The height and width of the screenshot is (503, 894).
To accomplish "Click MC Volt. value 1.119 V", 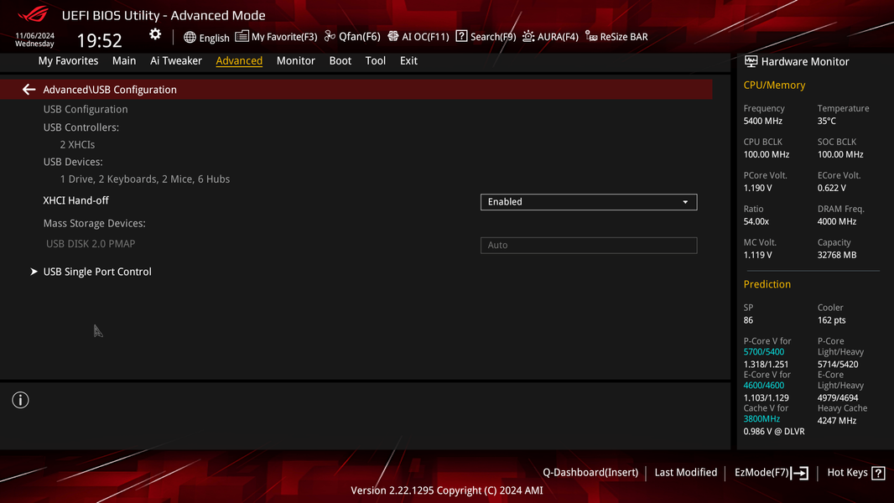I will pyautogui.click(x=758, y=255).
